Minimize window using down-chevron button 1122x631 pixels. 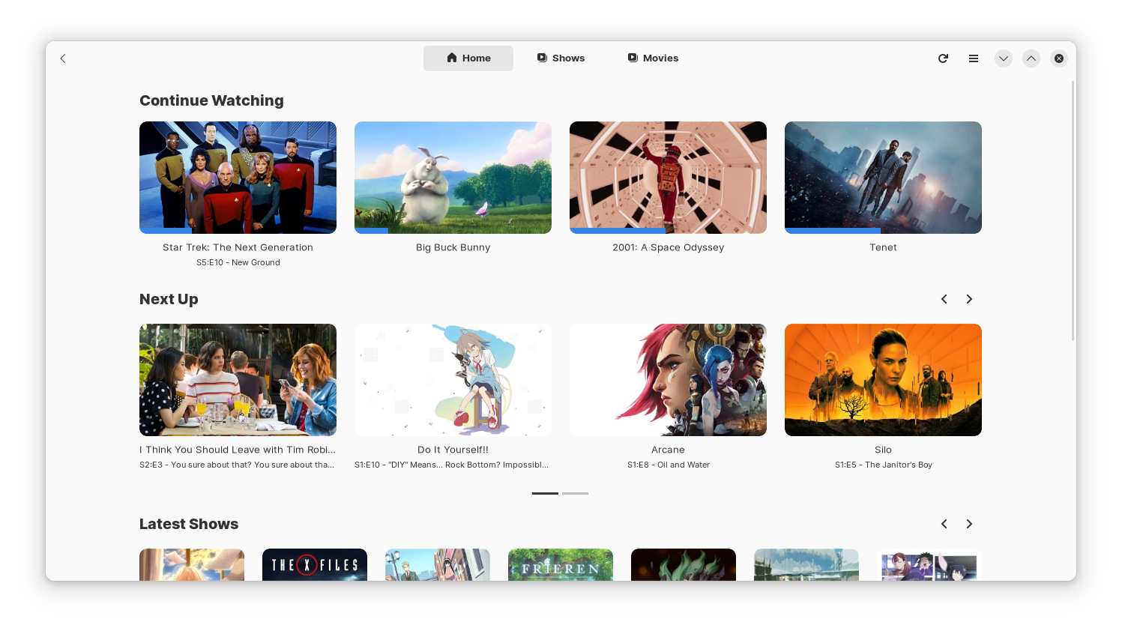(1003, 58)
